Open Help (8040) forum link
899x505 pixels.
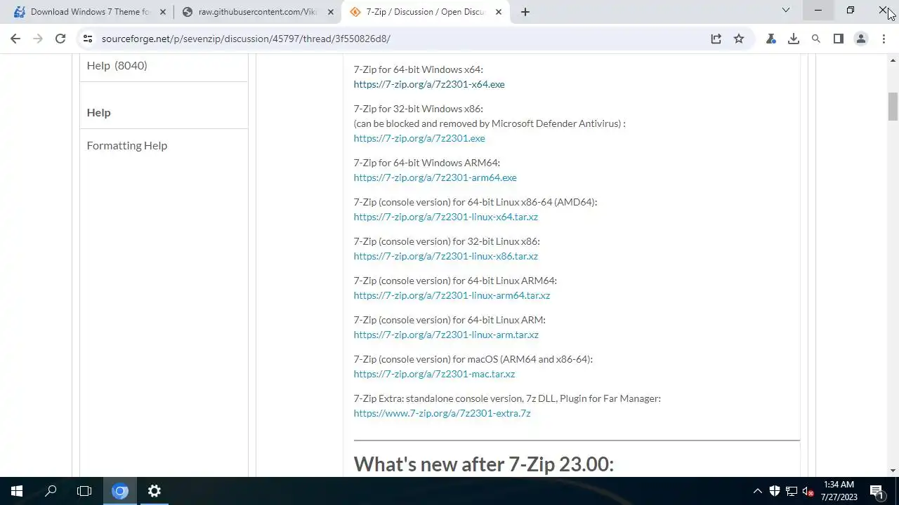(x=117, y=65)
